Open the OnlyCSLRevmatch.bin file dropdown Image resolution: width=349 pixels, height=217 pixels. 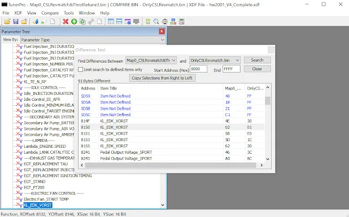215,61
